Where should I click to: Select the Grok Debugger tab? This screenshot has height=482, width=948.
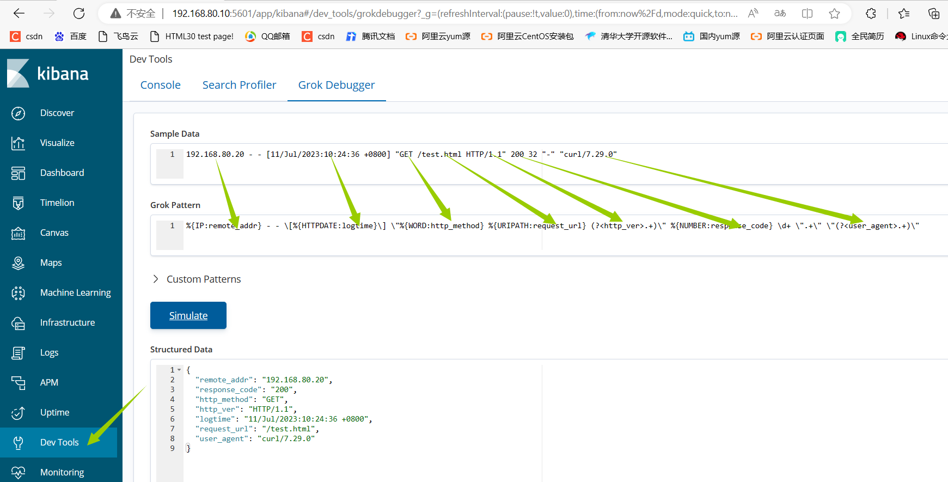(x=337, y=85)
